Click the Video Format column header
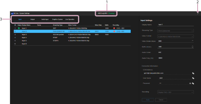Viewport: 201px width, 104px height. point(72,25)
